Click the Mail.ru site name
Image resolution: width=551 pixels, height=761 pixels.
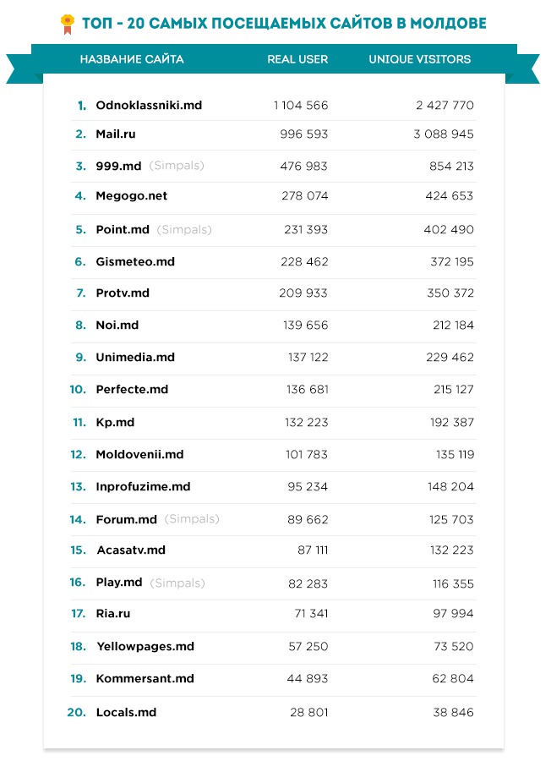tap(116, 134)
